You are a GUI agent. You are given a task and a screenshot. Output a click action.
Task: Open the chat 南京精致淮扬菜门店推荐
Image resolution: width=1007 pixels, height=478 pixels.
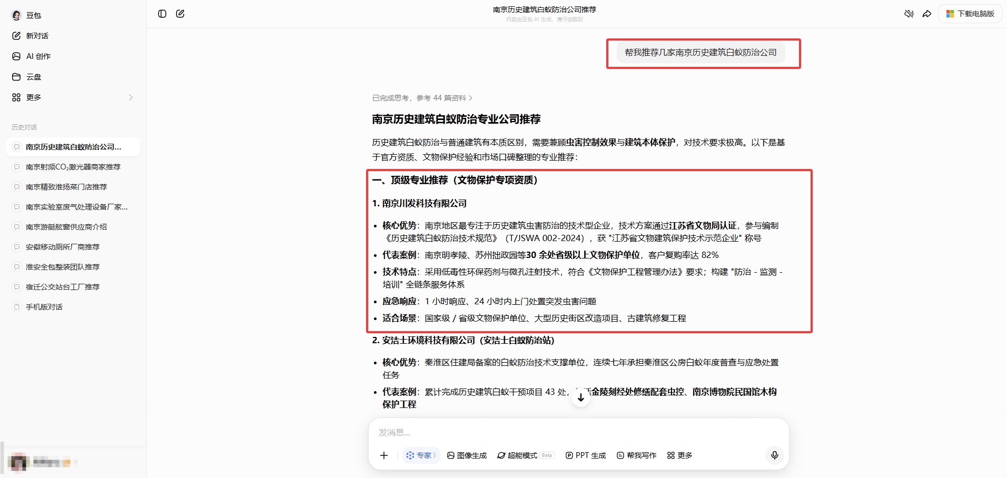[x=73, y=187]
